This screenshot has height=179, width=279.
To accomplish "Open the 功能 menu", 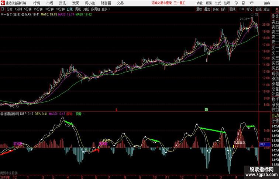I will 199,3.
